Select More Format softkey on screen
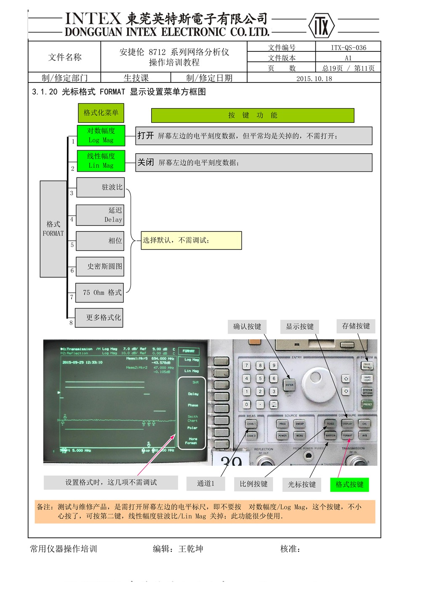Image resolution: width=421 pixels, height=595 pixels. [x=192, y=441]
